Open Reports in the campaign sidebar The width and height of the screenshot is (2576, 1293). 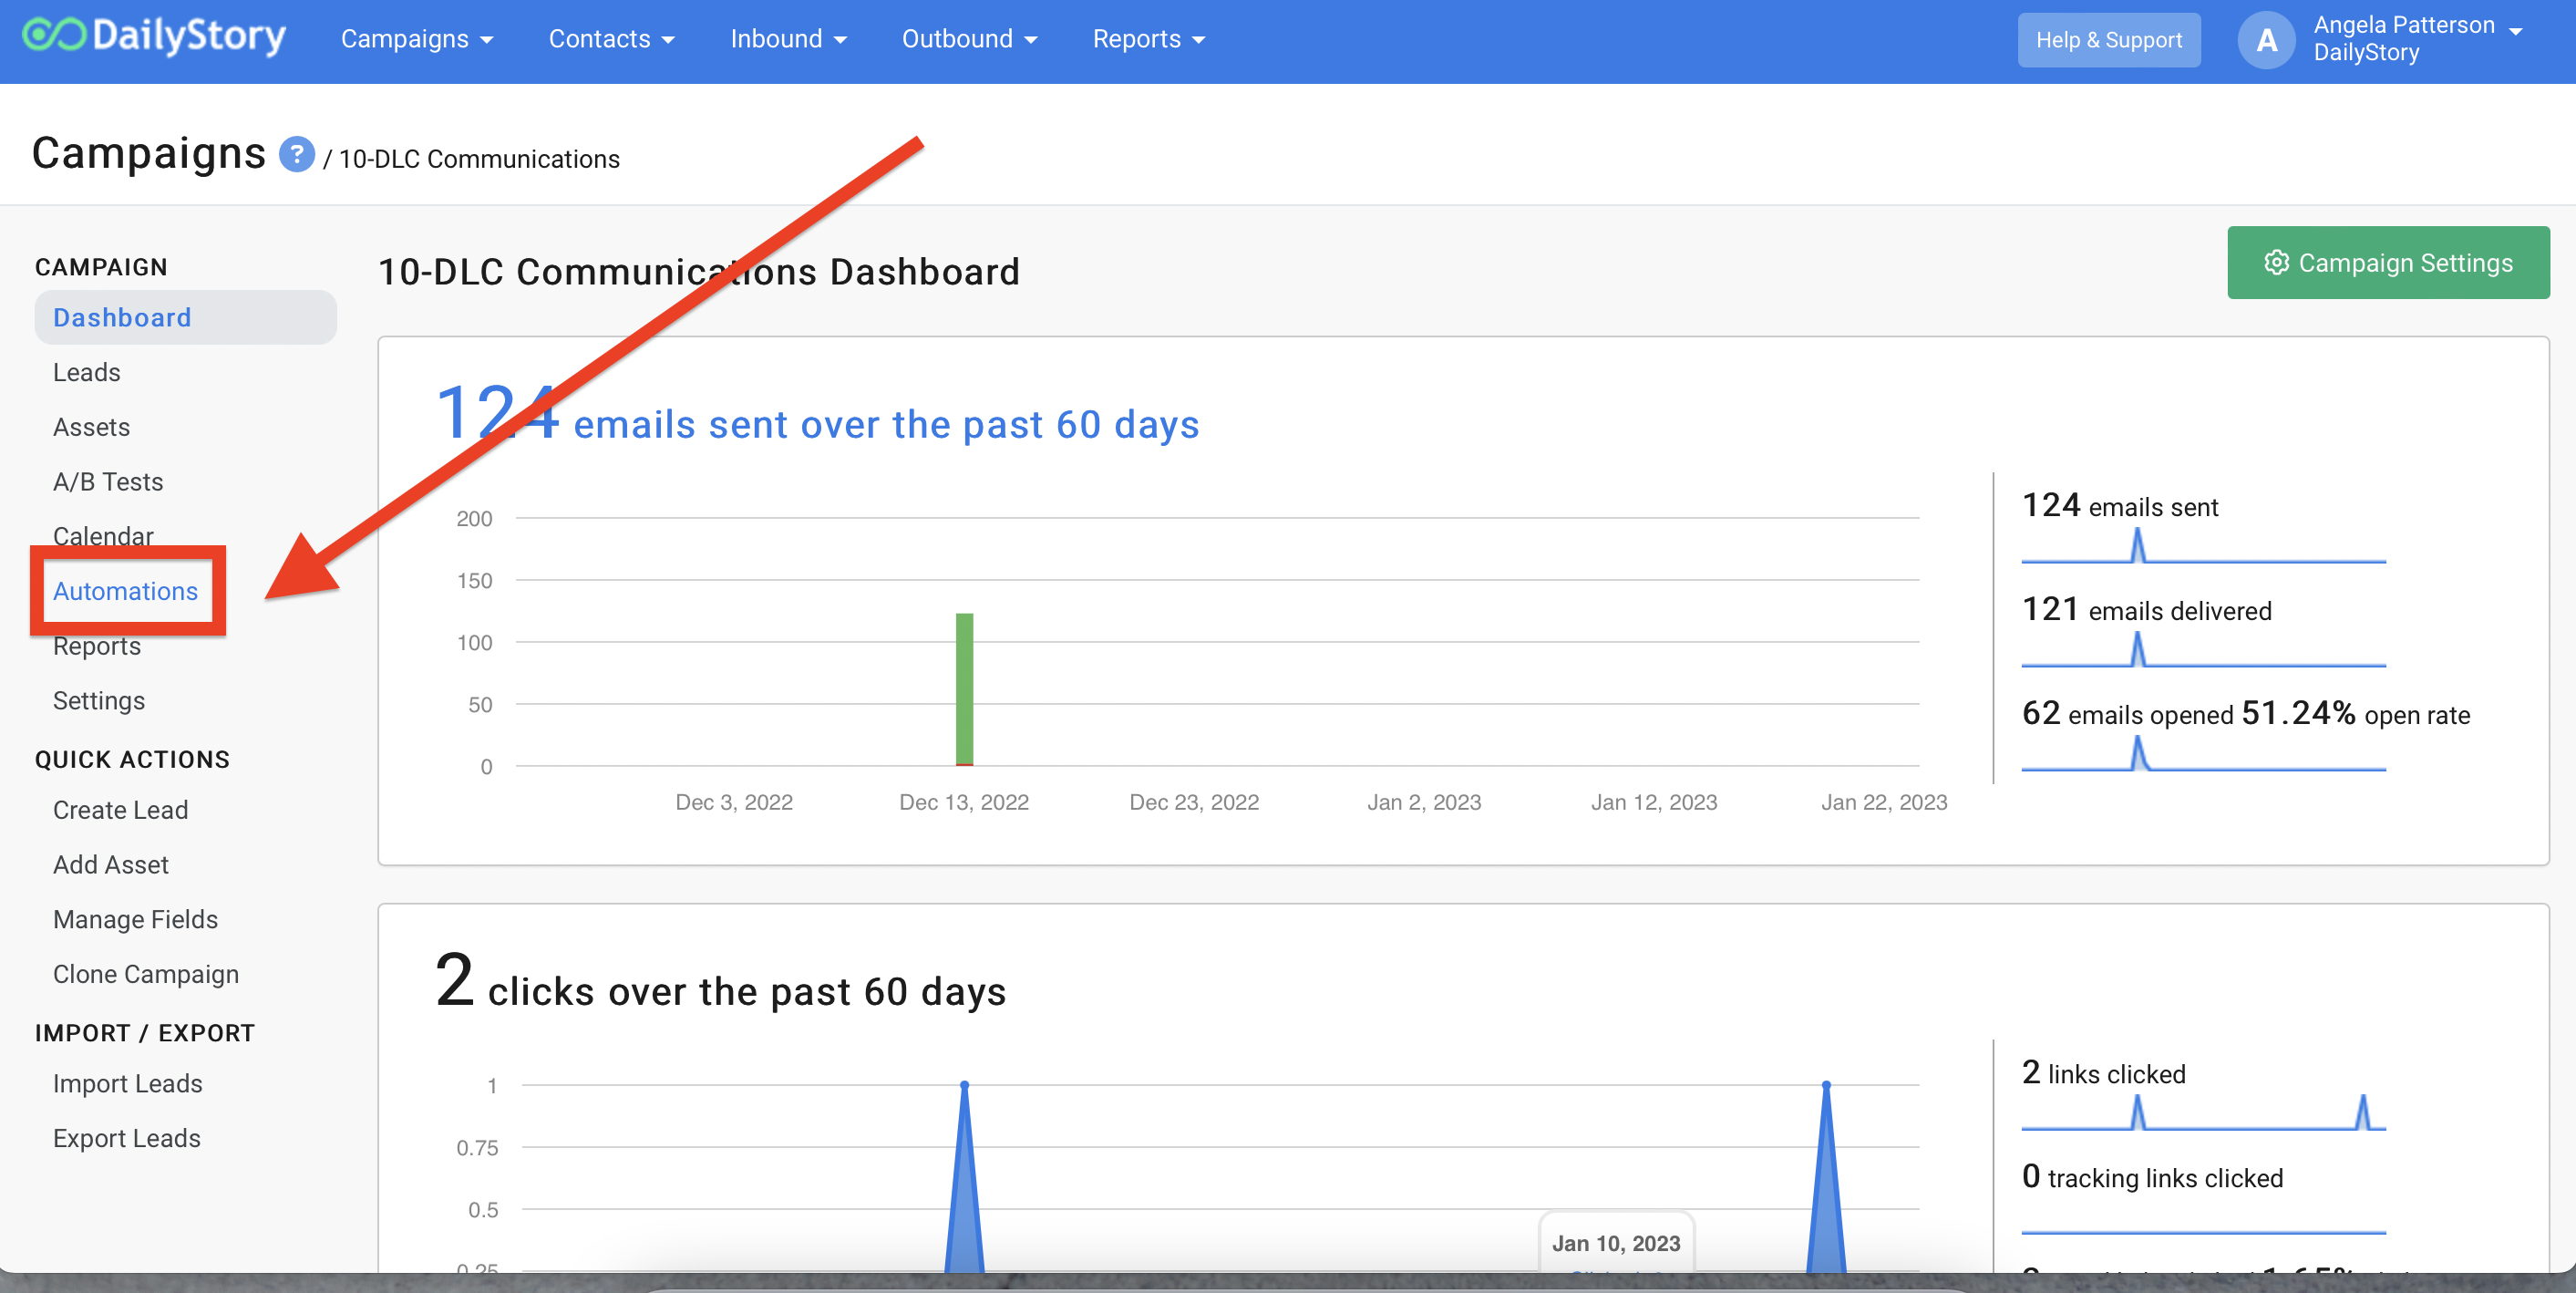pos(97,646)
